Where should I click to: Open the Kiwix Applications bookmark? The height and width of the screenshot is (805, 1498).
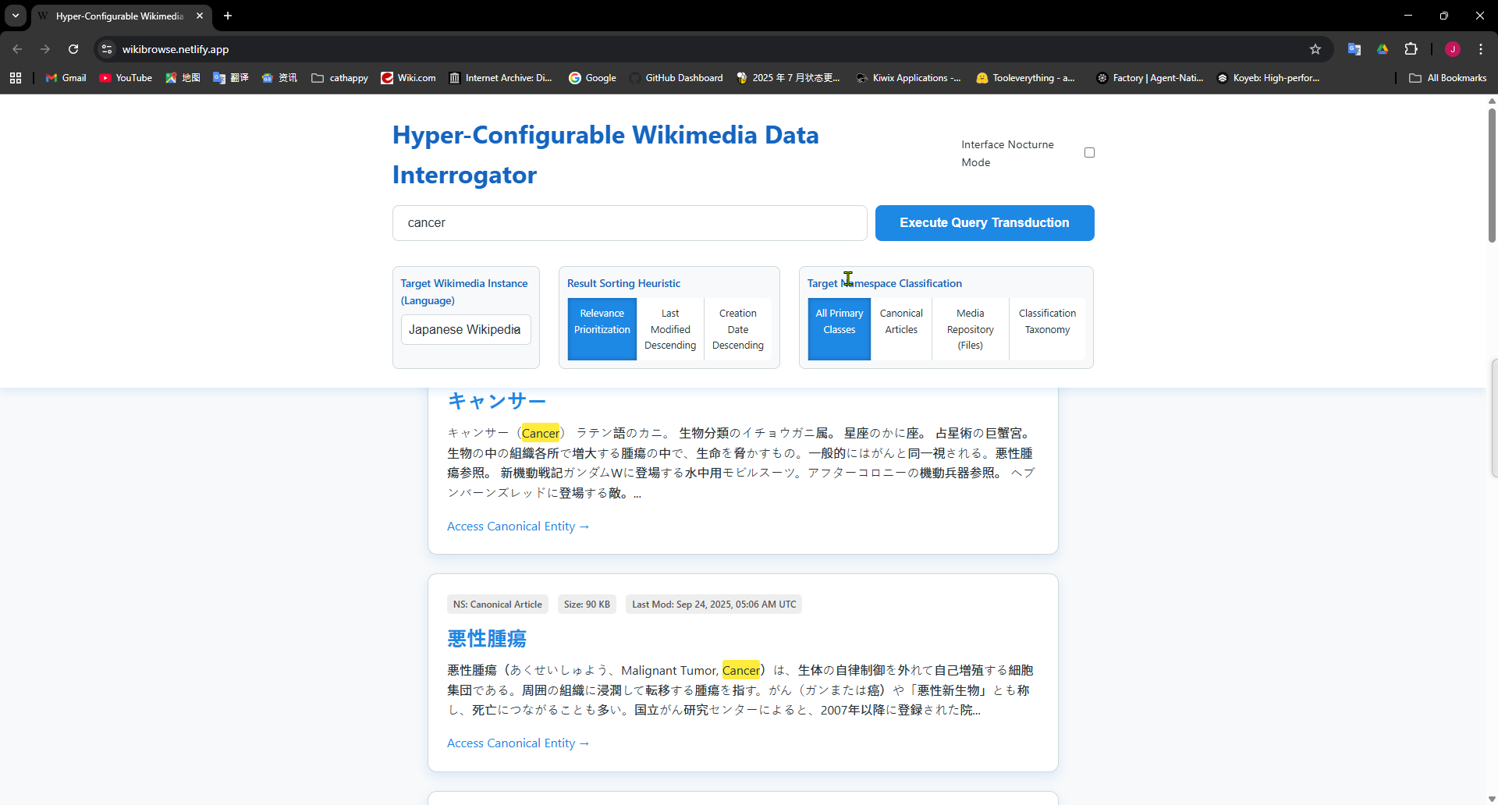click(x=909, y=78)
